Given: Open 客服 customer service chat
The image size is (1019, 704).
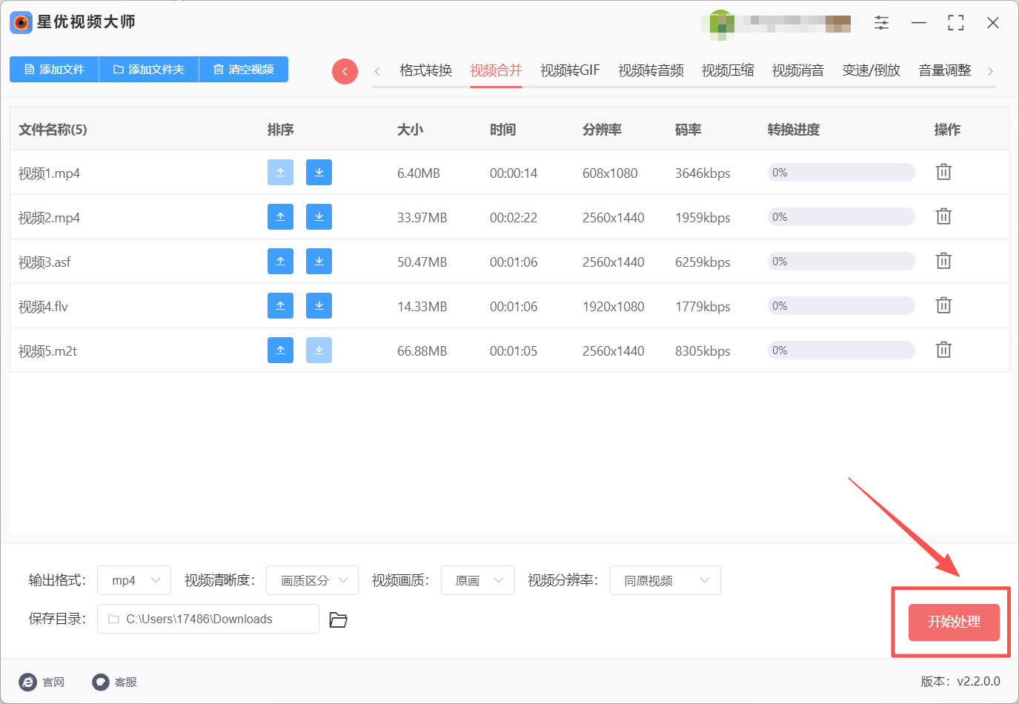Looking at the screenshot, I should coord(115,682).
